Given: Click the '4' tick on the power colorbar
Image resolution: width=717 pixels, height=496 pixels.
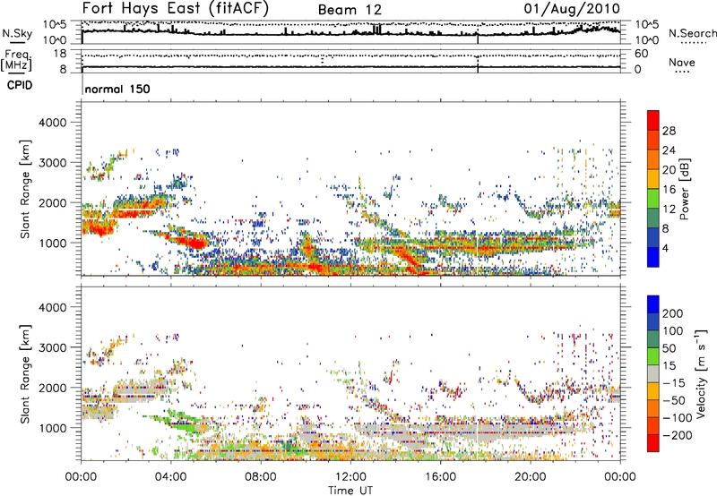Looking at the screenshot, I should point(666,248).
